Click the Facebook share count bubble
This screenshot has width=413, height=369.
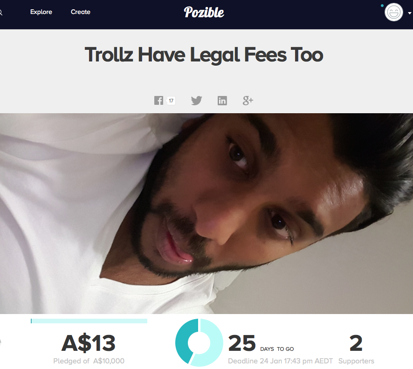click(171, 101)
